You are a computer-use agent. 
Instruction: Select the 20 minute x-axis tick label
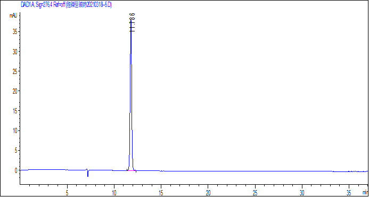click(x=208, y=192)
